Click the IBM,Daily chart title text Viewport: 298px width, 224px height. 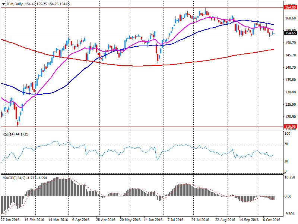(x=15, y=4)
